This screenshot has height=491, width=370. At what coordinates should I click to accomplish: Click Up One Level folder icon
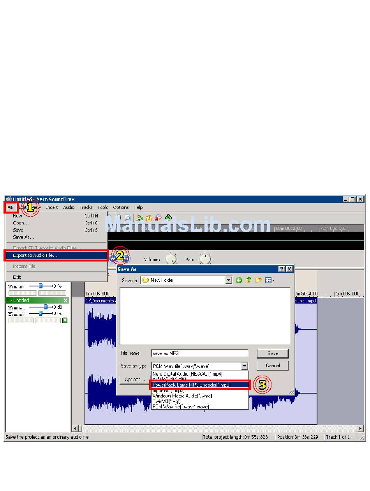coord(248,280)
